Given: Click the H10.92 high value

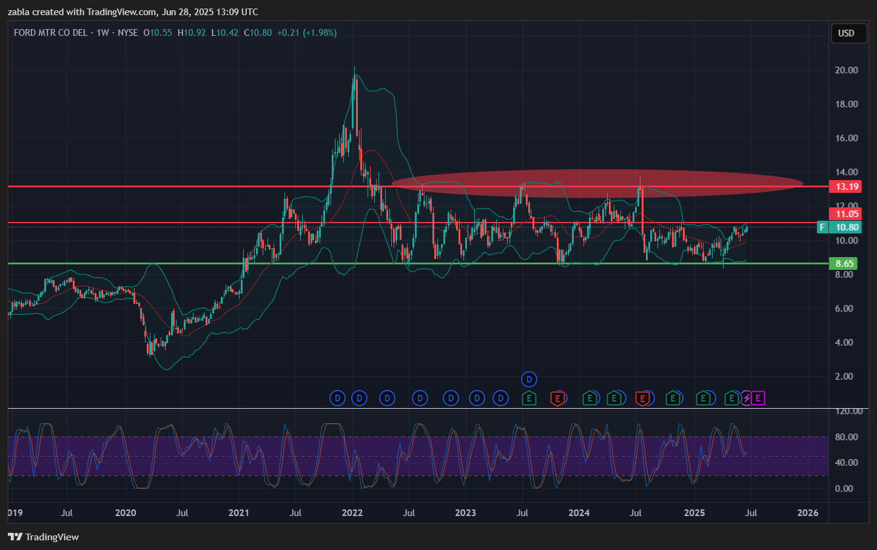Looking at the screenshot, I should click(x=192, y=33).
